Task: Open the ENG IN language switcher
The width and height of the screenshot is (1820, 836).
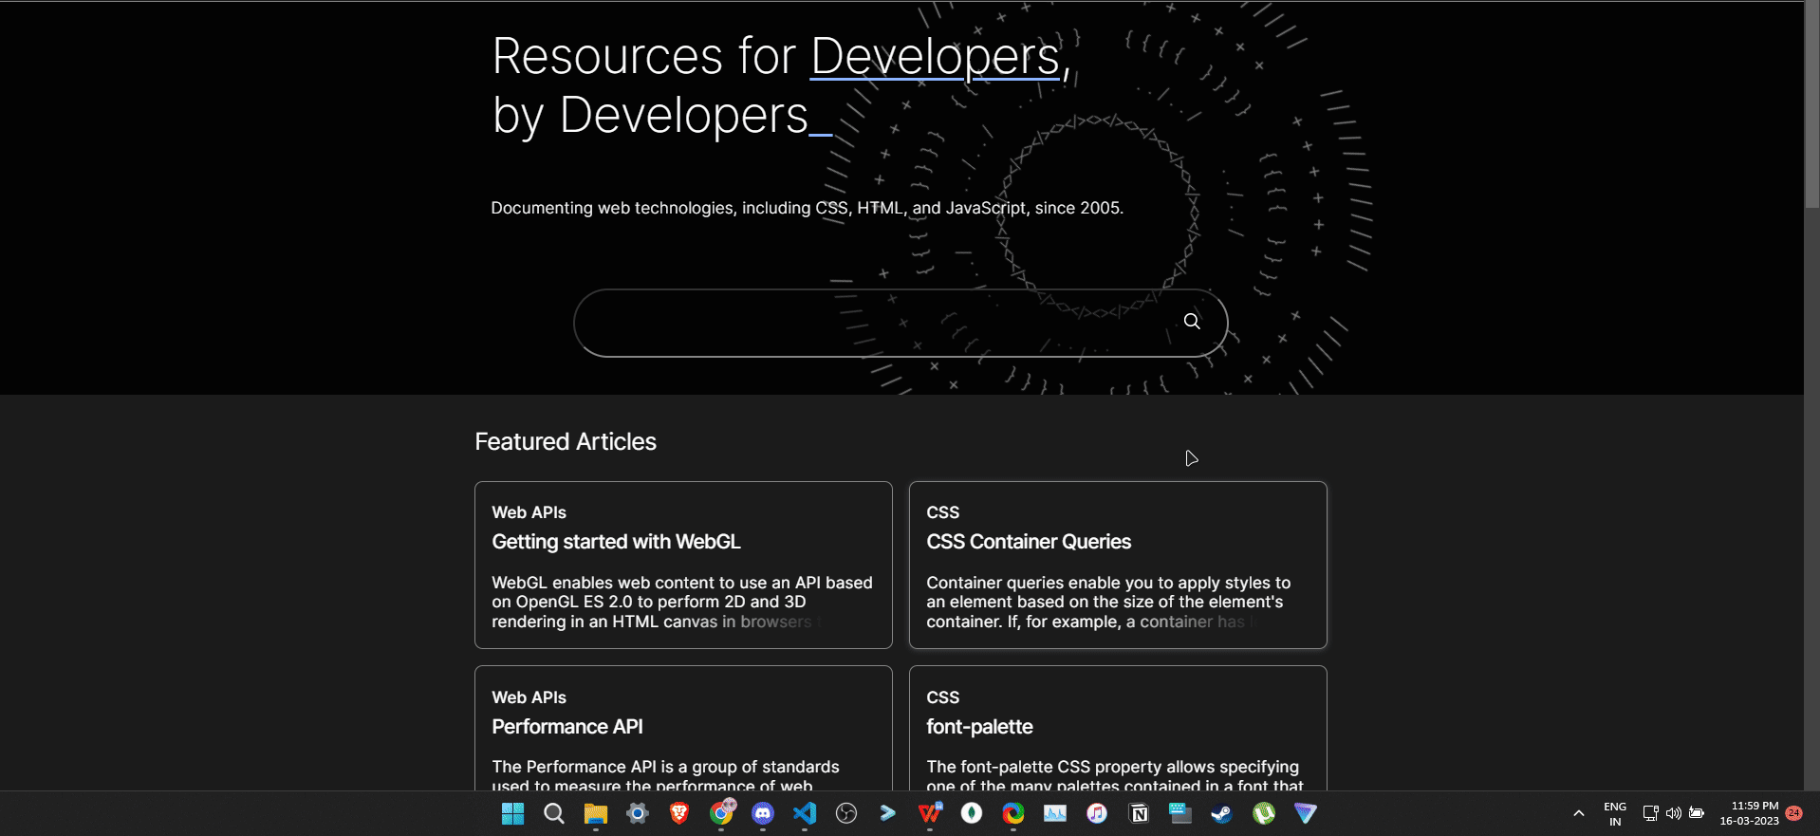Action: (1615, 813)
